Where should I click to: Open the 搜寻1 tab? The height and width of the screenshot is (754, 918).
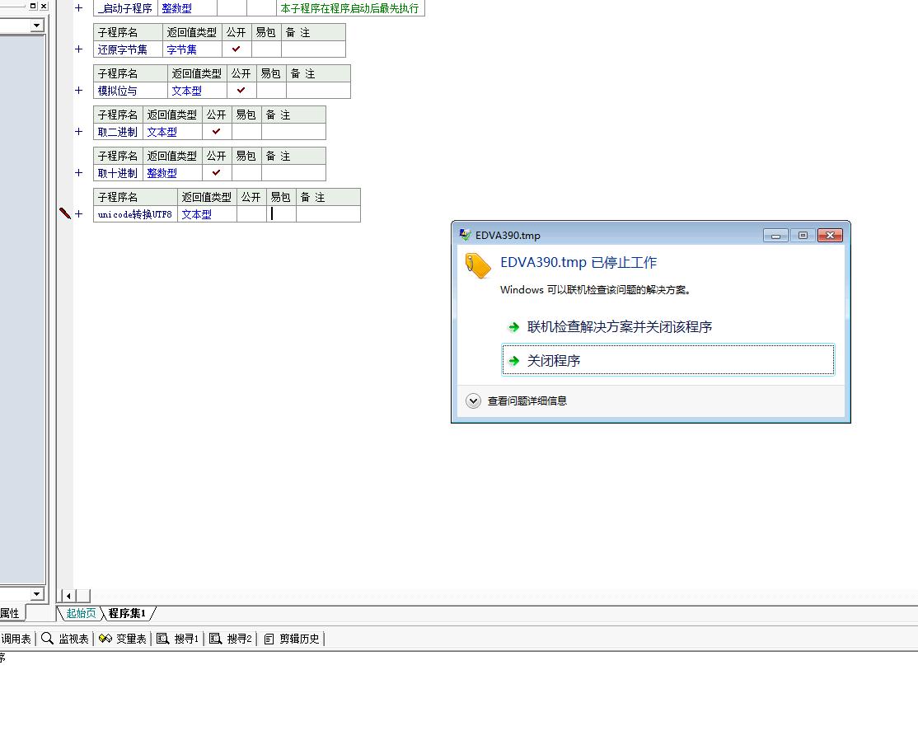(177, 639)
